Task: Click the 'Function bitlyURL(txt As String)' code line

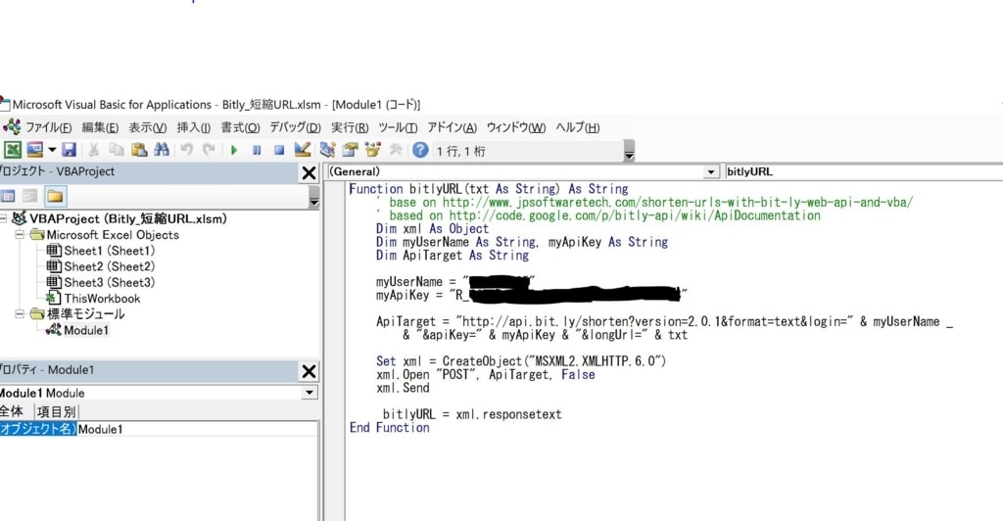Action: point(489,189)
